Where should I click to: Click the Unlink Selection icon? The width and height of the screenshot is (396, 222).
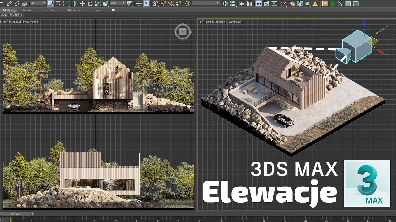(17, 3)
